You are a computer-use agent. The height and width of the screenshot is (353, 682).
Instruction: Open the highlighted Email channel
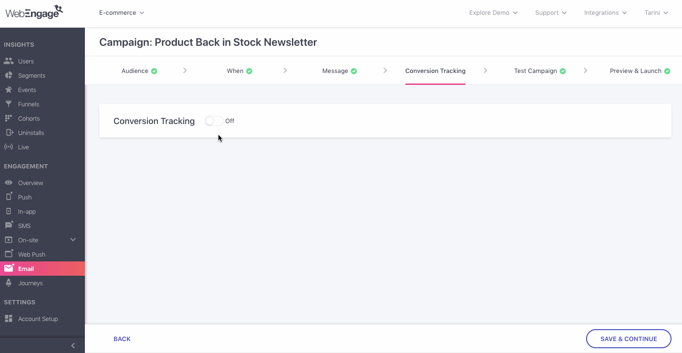click(x=26, y=269)
